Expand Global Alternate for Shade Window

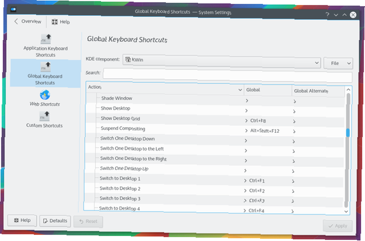point(295,102)
